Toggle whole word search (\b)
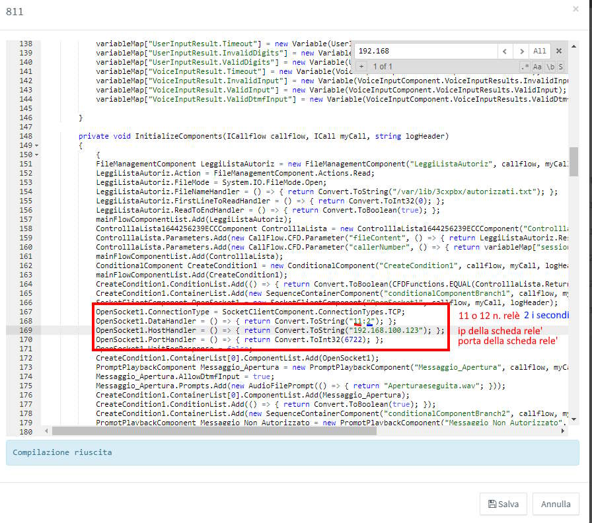The image size is (592, 523). [550, 67]
